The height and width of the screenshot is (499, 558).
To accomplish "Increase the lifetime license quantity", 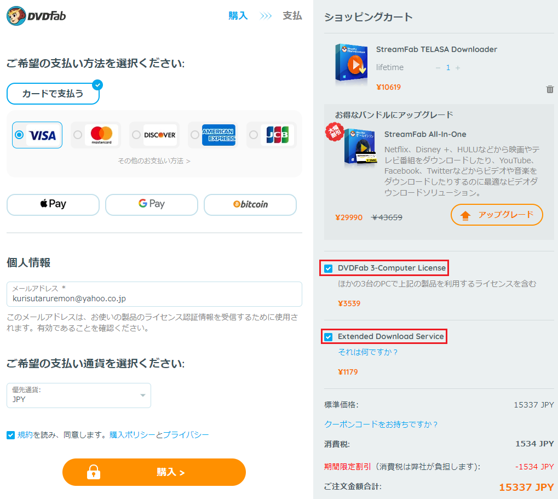I will click(x=458, y=67).
